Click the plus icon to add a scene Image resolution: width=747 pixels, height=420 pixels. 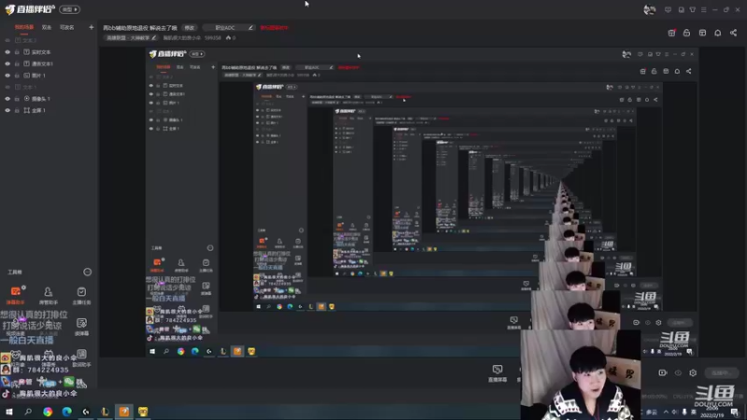(x=91, y=27)
